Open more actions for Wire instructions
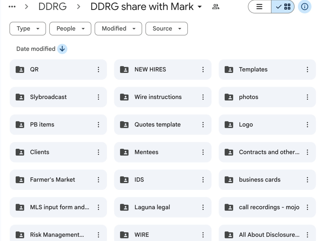The height and width of the screenshot is (241, 321). [x=203, y=97]
